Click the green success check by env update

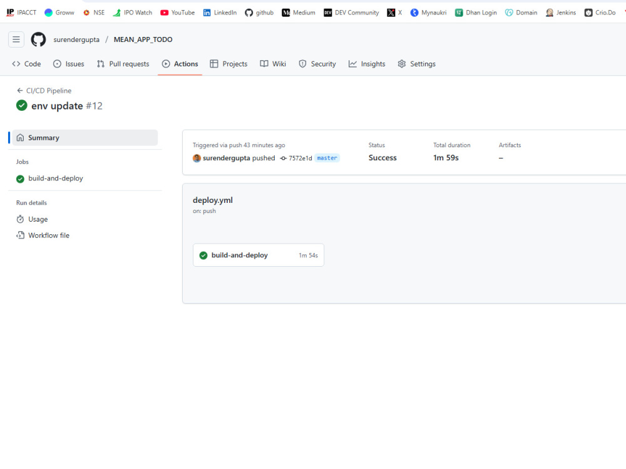(21, 105)
